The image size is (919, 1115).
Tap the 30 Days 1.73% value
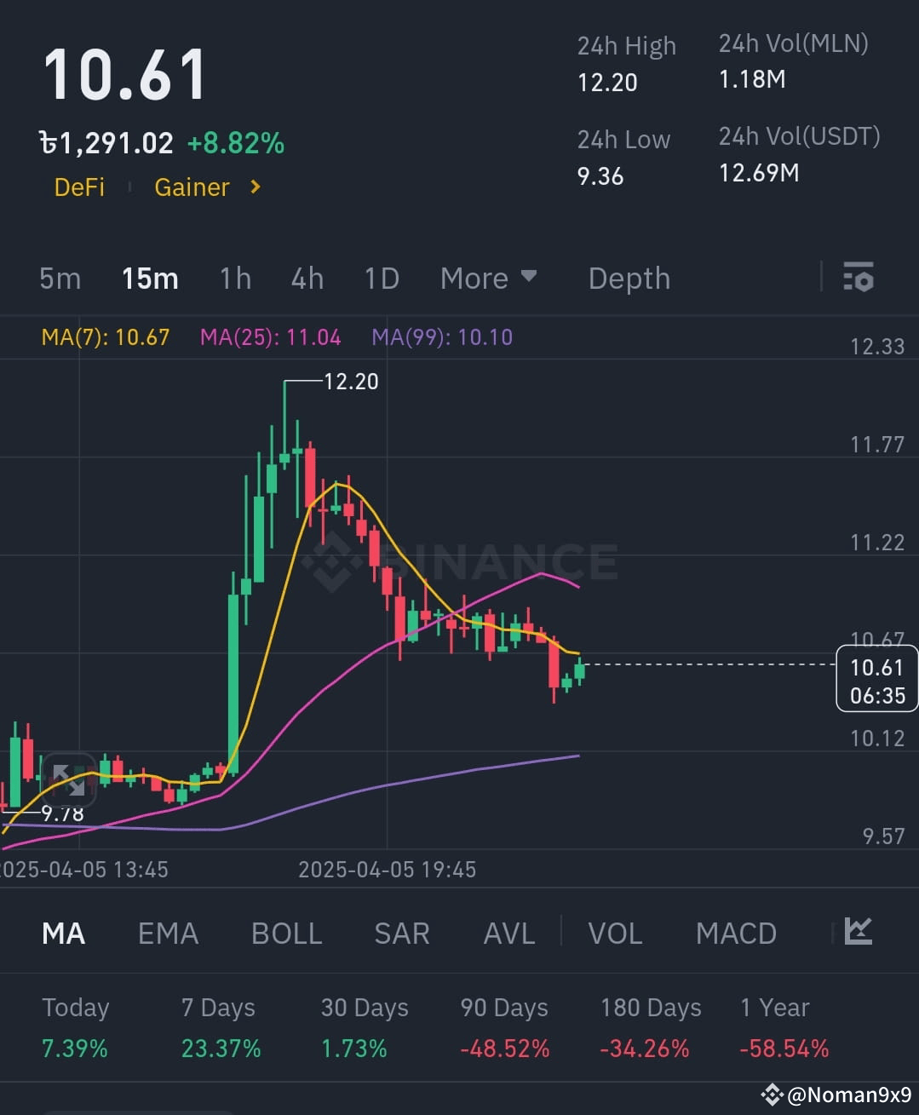tap(353, 1049)
